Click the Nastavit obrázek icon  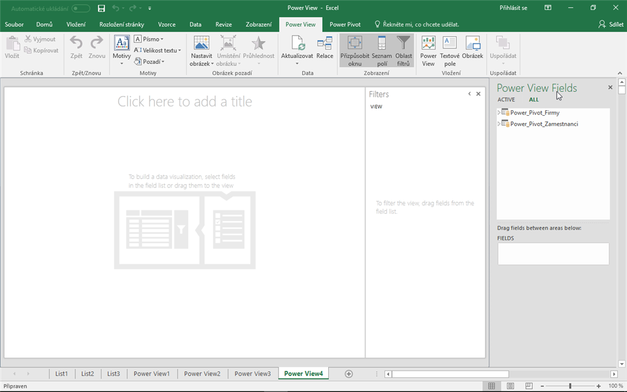coord(201,43)
